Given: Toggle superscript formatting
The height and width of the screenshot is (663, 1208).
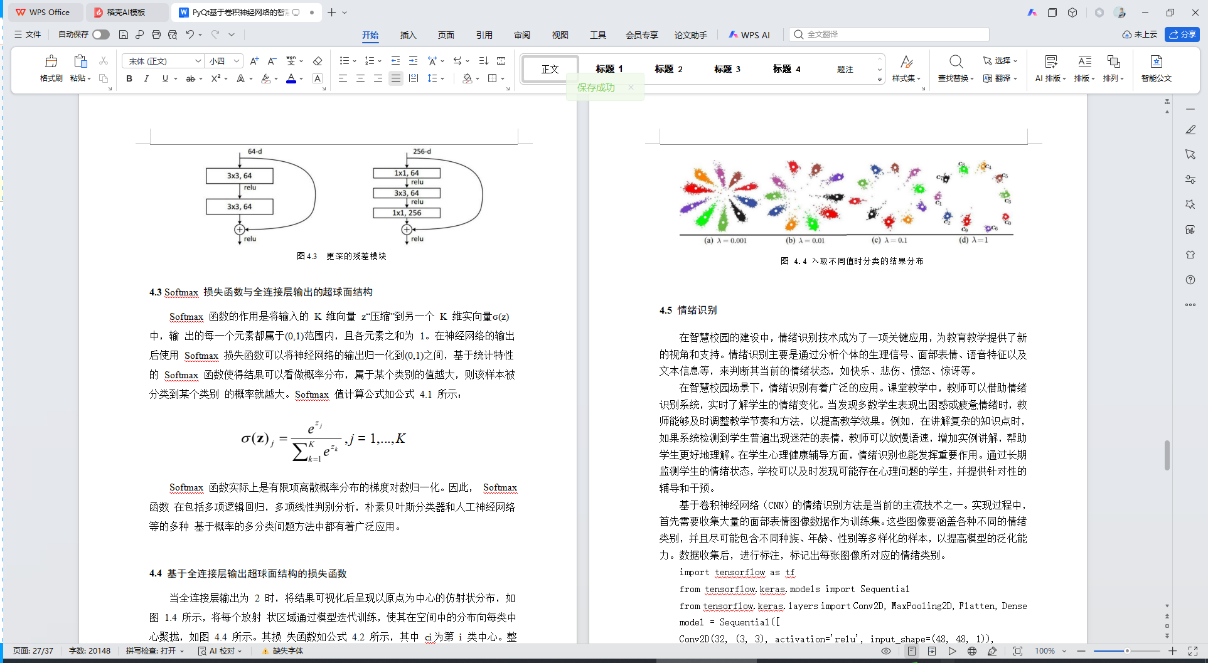Looking at the screenshot, I should 215,78.
